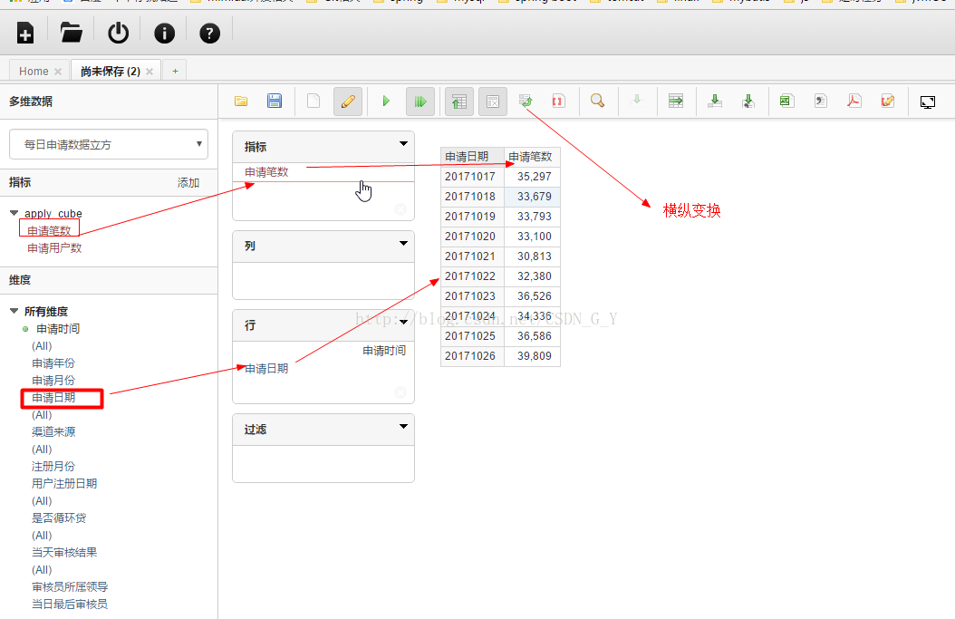955x619 pixels.
Task: Collapse the 所有维度 tree
Action: pos(14,311)
